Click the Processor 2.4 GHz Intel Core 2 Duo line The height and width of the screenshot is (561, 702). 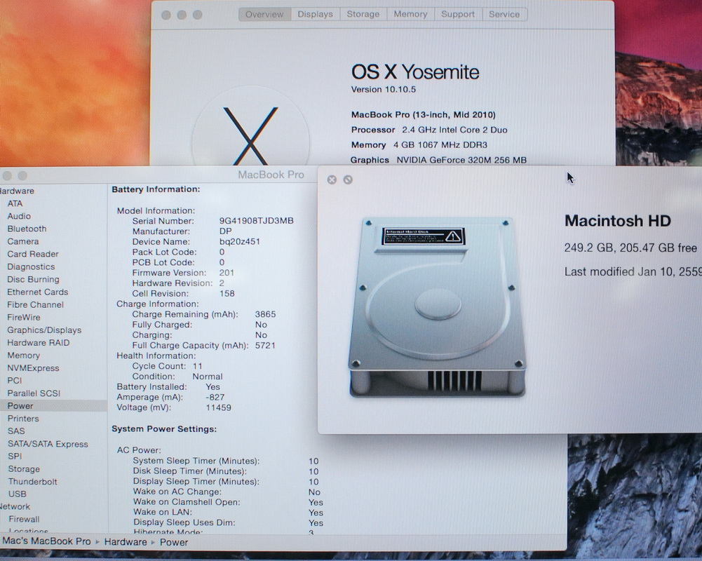coord(429,130)
